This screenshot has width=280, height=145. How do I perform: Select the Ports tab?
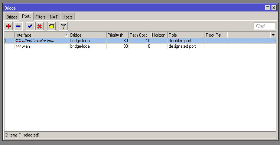[x=26, y=16]
